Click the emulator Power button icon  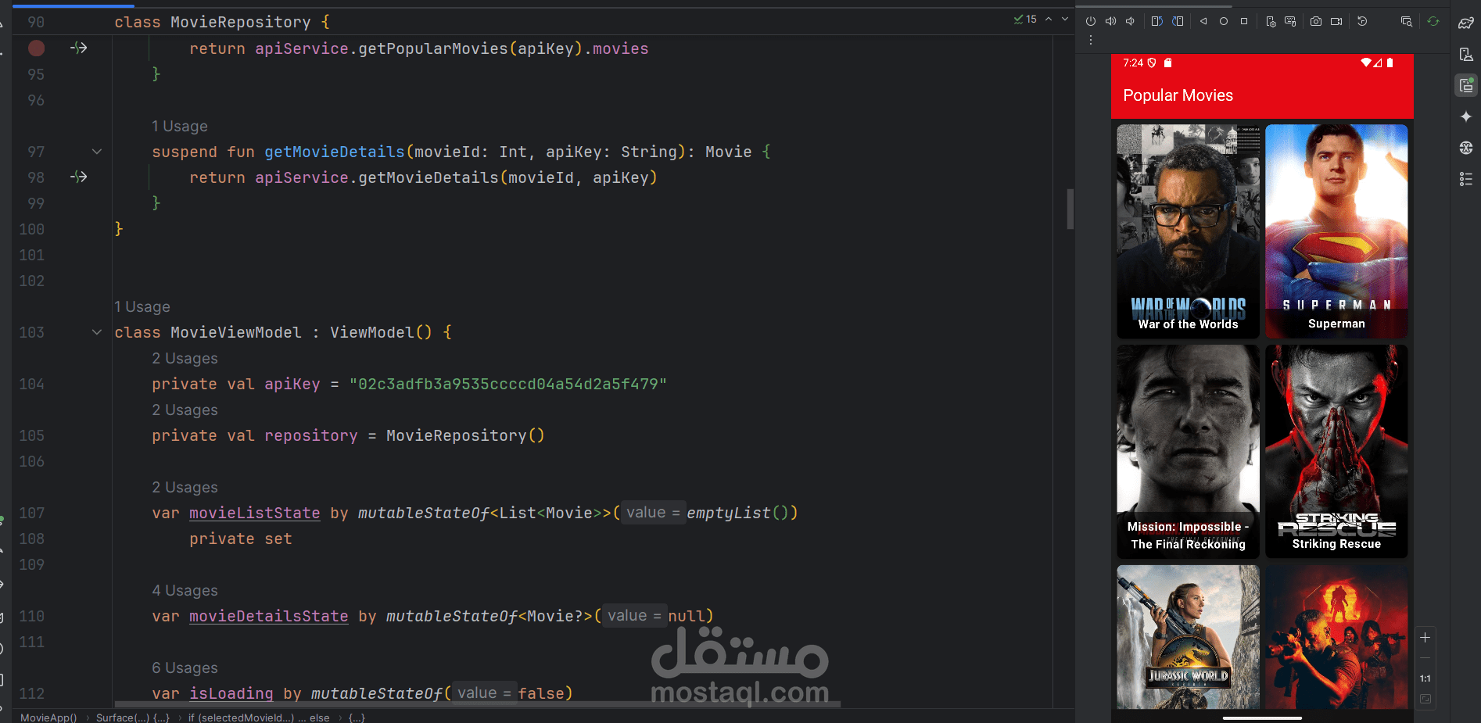tap(1090, 21)
